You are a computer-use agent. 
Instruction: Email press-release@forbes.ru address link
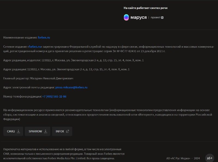click(x=71, y=87)
